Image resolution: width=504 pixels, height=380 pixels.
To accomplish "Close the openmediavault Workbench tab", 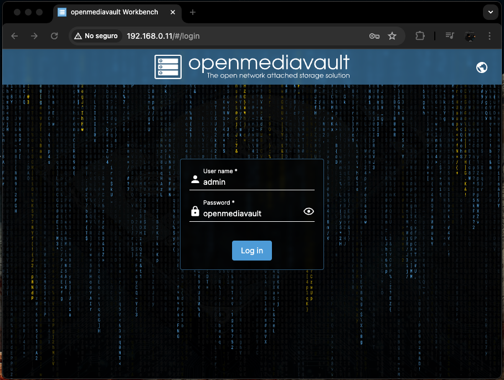I will coord(173,12).
